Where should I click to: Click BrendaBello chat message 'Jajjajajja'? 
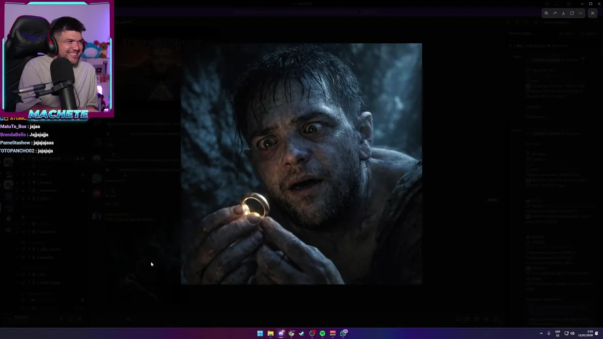click(24, 135)
